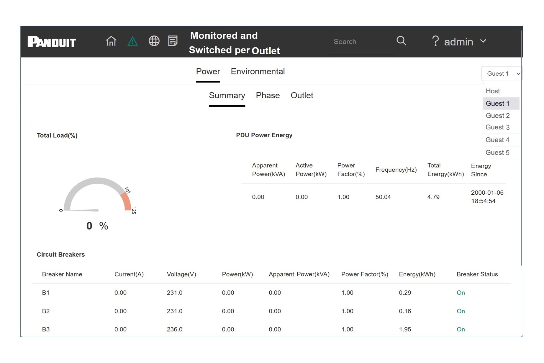Viewport: 544px width, 363px height.
Task: Click the globe network icon
Action: pos(154,41)
